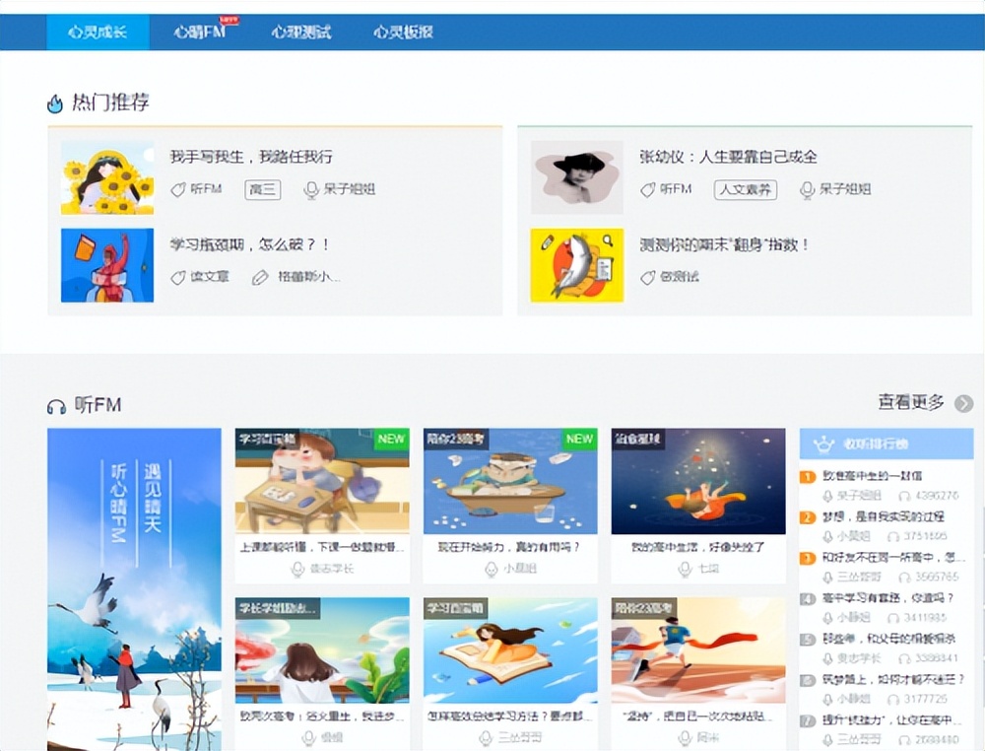Click the 高三 label button
This screenshot has width=985, height=751.
pyautogui.click(x=262, y=189)
